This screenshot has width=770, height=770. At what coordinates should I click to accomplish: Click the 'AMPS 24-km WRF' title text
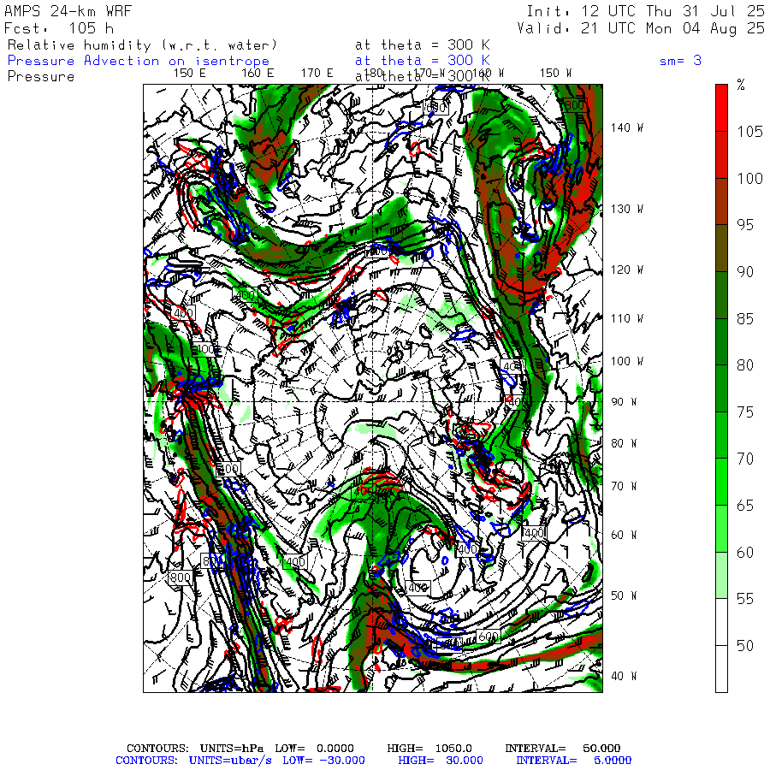pos(68,11)
